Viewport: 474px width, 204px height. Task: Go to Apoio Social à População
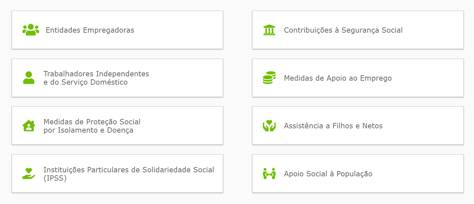(328, 174)
